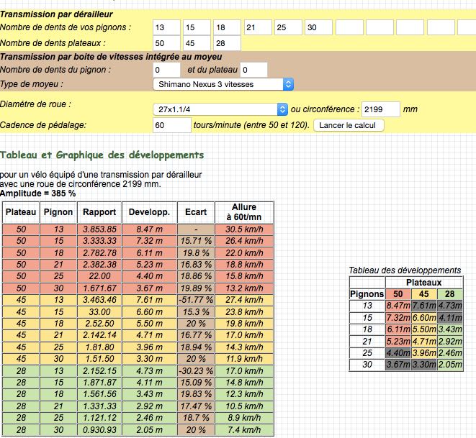Image resolution: width=476 pixels, height=438 pixels.
Task: Expand the 27x1.1/4 wheel diameter dropdown
Action: pyautogui.click(x=220, y=109)
